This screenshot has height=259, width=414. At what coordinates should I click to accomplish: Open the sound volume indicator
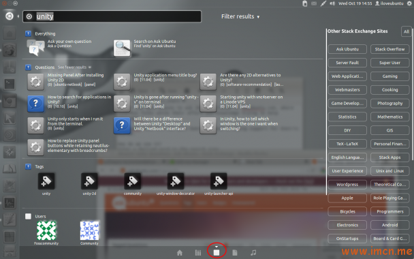(332, 3)
